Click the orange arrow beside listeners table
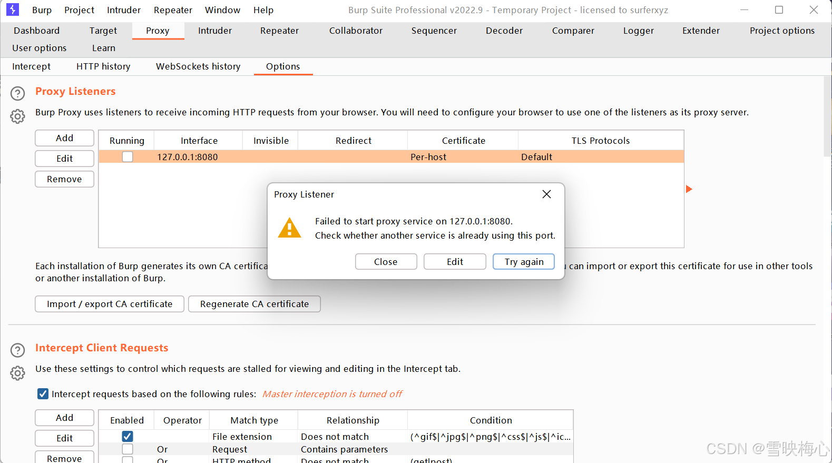 tap(689, 189)
